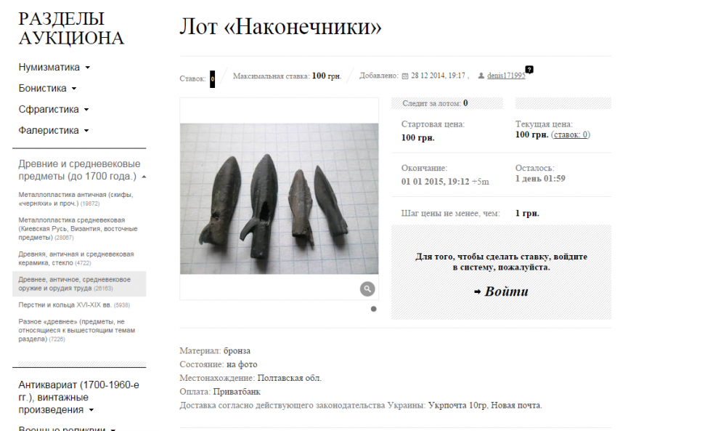Click the user icon before denis171995
The height and width of the screenshot is (431, 726).
tap(481, 76)
